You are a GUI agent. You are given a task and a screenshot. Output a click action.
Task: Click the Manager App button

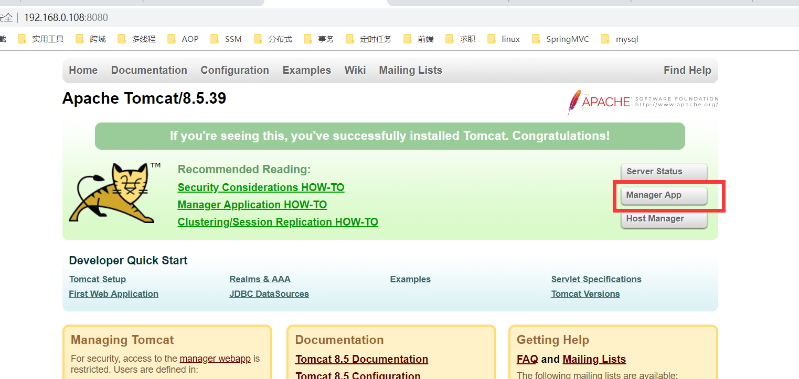click(x=664, y=195)
